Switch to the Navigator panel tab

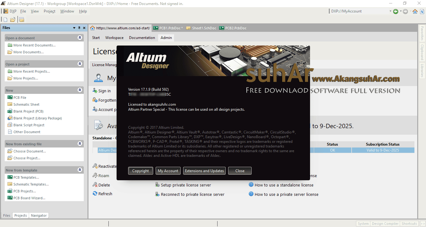(x=39, y=215)
